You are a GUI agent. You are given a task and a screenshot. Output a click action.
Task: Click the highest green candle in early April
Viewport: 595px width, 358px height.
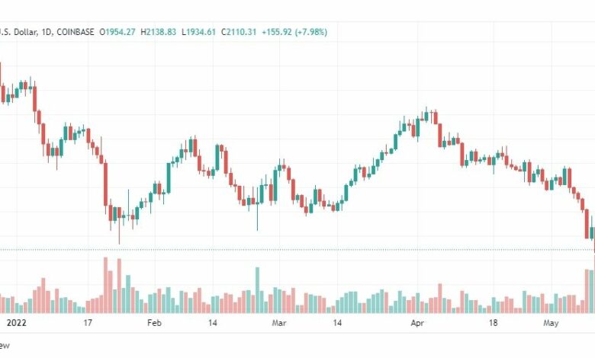click(426, 115)
